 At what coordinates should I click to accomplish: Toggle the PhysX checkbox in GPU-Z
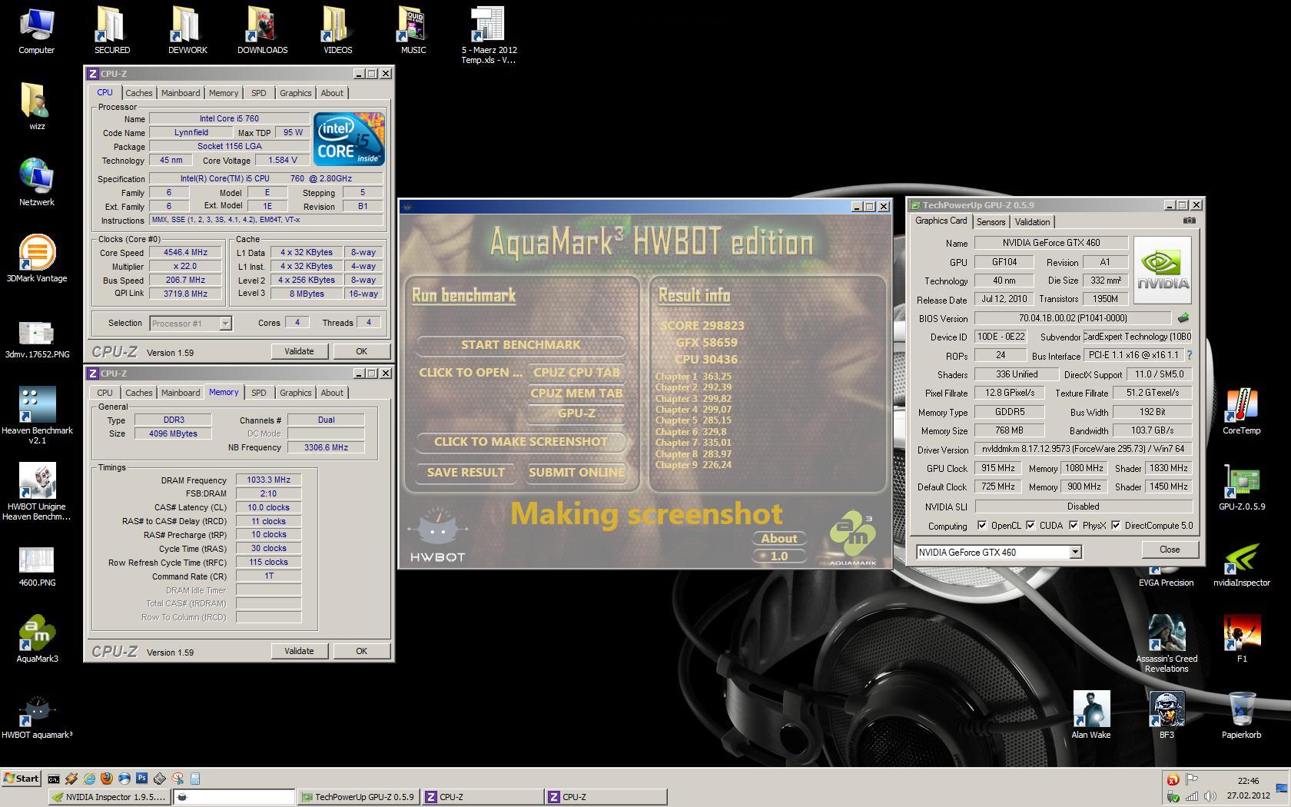(x=1074, y=526)
